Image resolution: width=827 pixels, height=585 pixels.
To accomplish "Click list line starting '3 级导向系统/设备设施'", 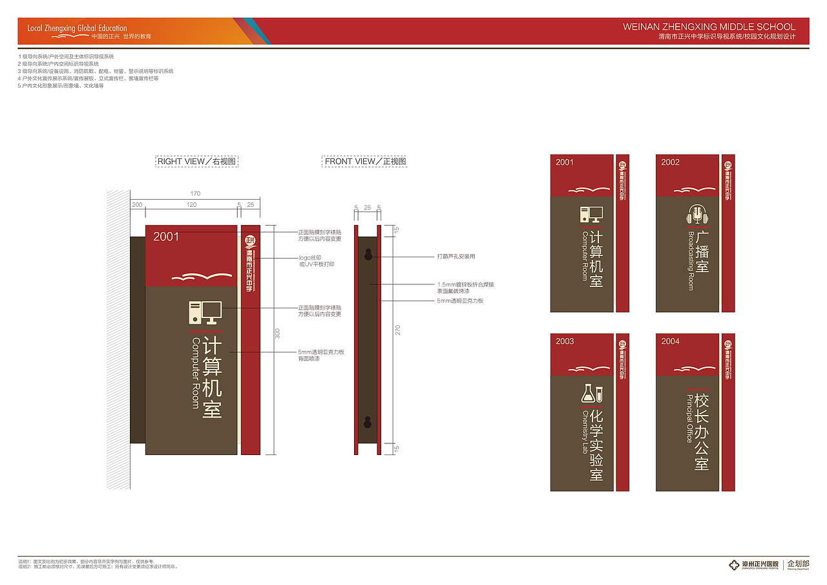I will (96, 71).
